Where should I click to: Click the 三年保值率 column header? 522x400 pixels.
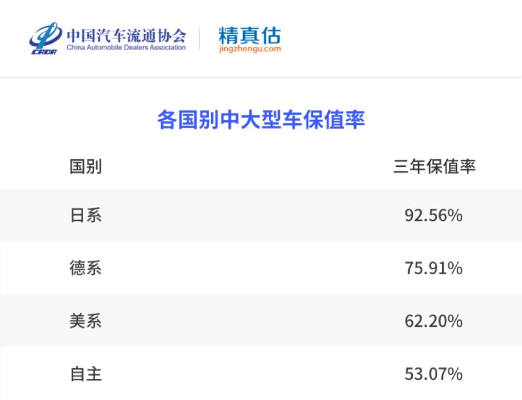coord(434,167)
